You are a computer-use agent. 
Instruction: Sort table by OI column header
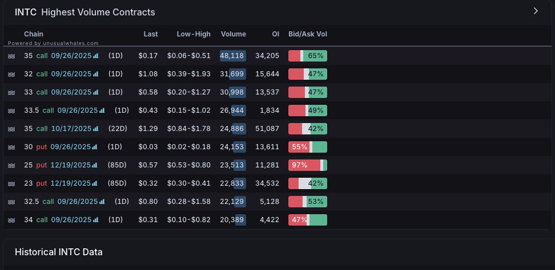click(275, 34)
